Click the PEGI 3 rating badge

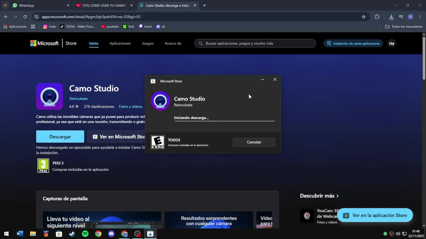coord(43,166)
